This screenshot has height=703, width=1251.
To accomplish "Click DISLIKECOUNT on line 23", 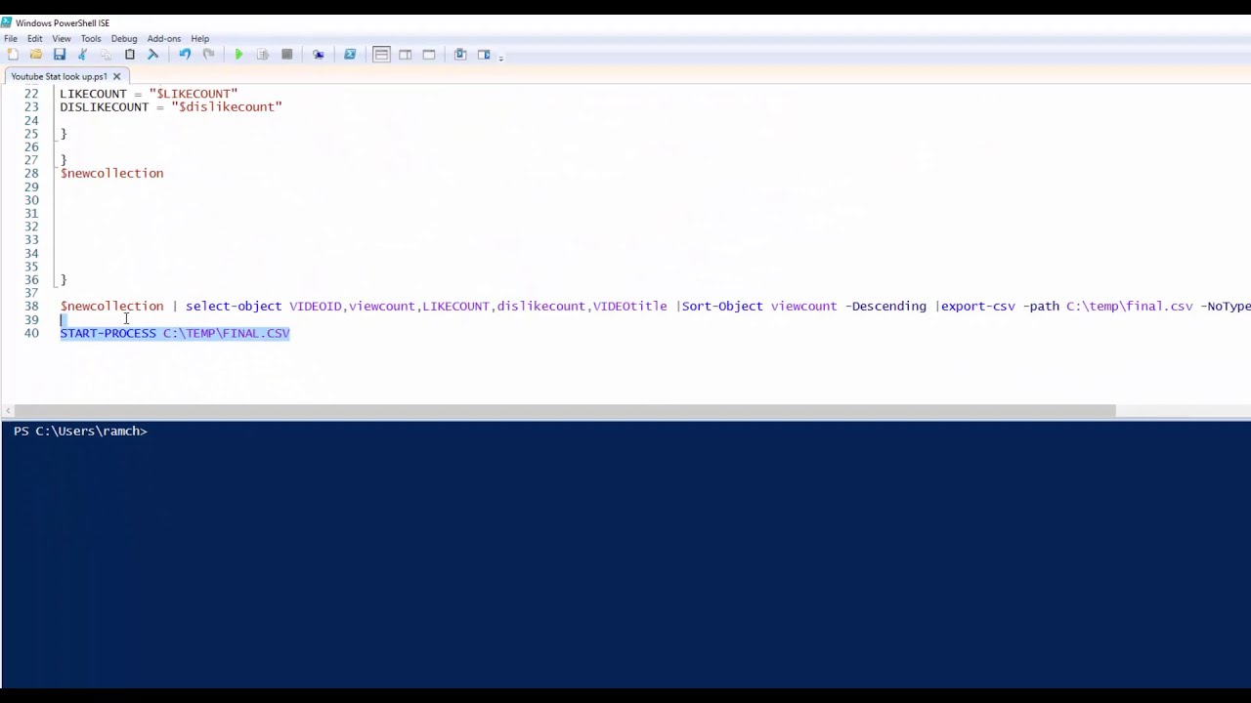I will click(104, 106).
